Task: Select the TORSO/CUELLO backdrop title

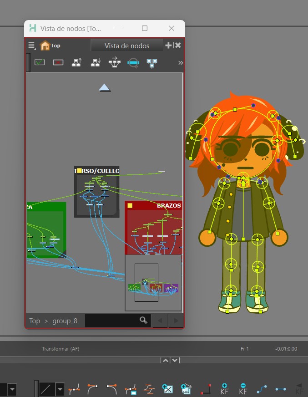Action: point(97,171)
